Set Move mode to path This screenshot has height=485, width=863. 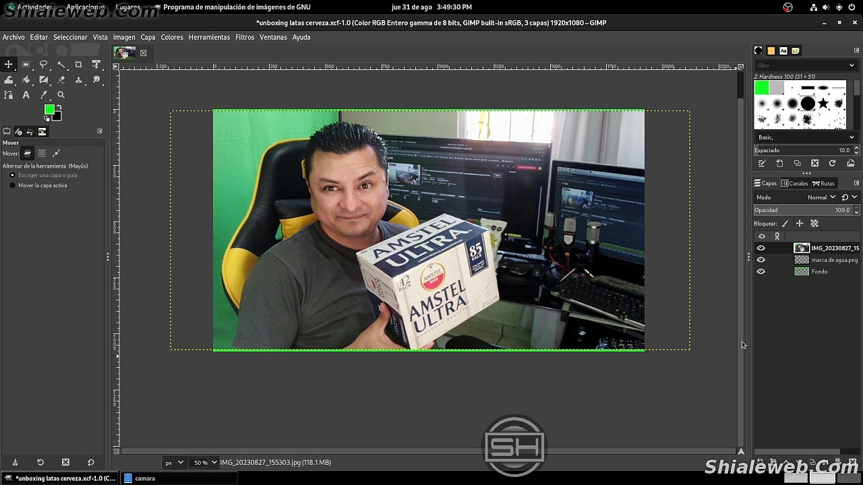56,154
